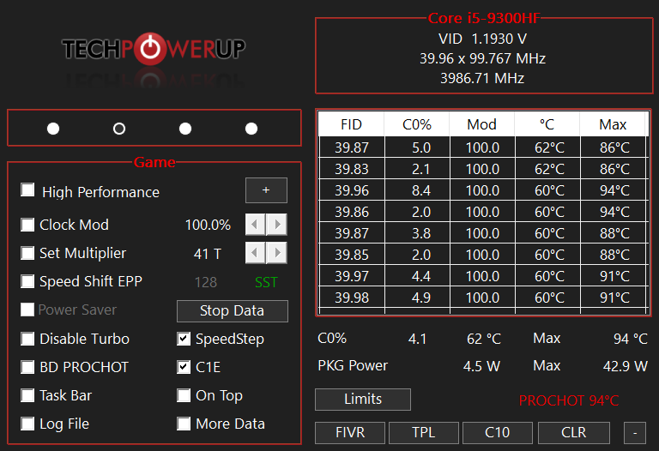The width and height of the screenshot is (659, 451).
Task: Select the FID cell 39.83
Action: pyautogui.click(x=352, y=169)
